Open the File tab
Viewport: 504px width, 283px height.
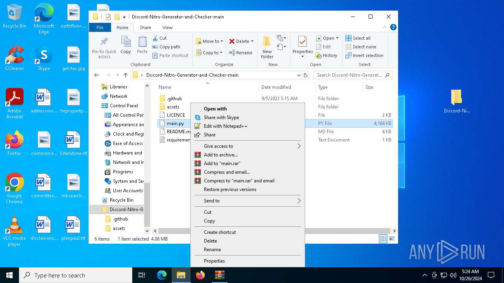(x=100, y=28)
